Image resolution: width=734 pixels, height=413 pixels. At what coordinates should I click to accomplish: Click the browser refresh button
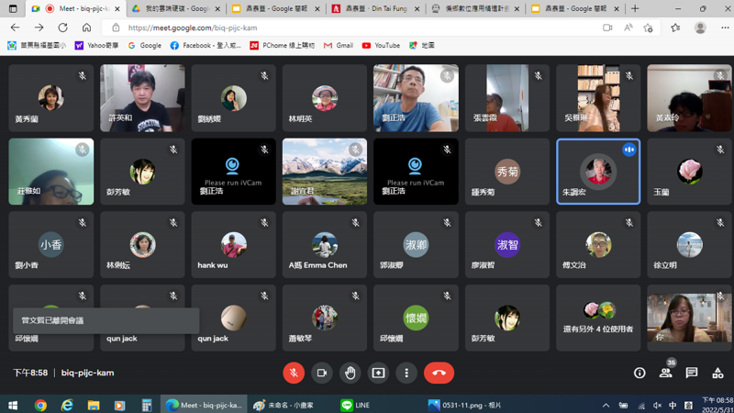point(62,28)
